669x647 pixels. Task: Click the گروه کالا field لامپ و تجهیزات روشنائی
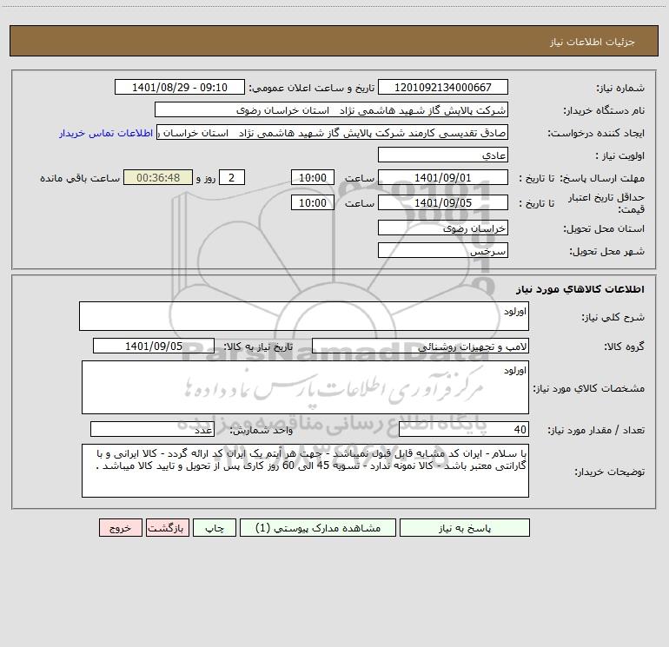point(421,346)
